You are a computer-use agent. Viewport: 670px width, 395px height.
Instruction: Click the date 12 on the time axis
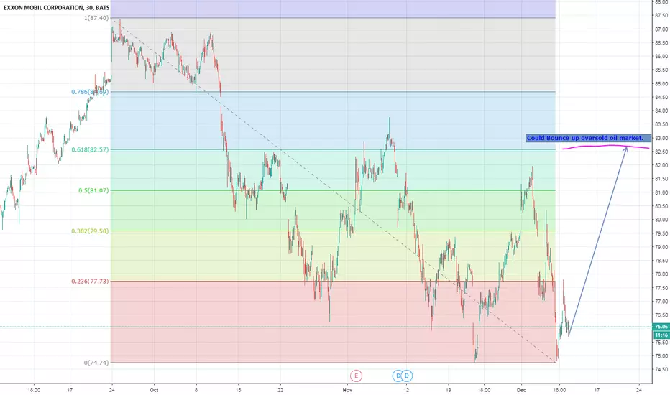[x=406, y=390]
